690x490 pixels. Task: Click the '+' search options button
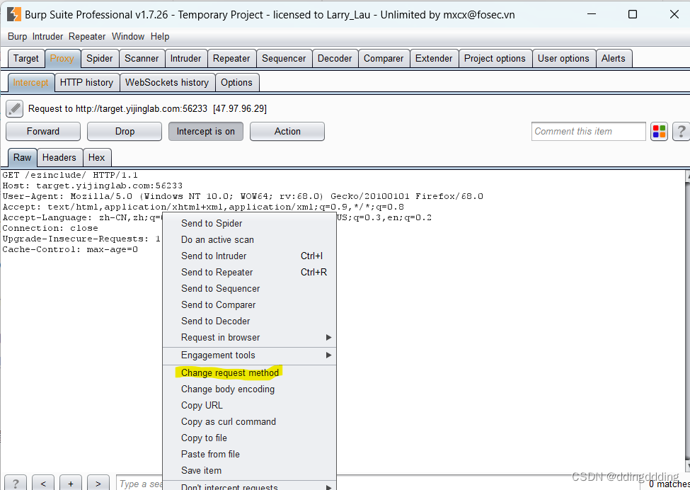70,483
